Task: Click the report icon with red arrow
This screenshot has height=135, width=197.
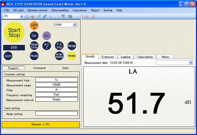Action: (86, 16)
